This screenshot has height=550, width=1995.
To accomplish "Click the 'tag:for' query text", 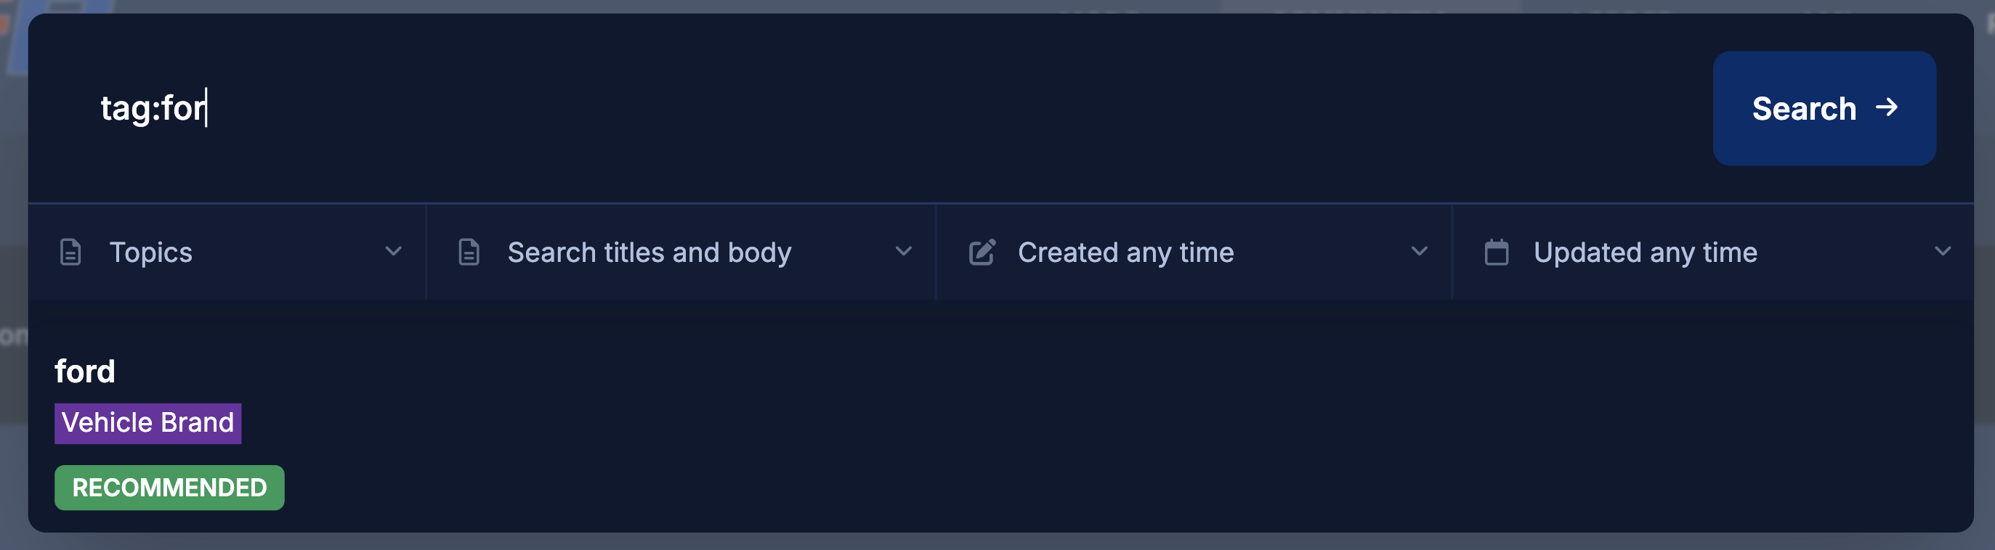I will pyautogui.click(x=153, y=108).
